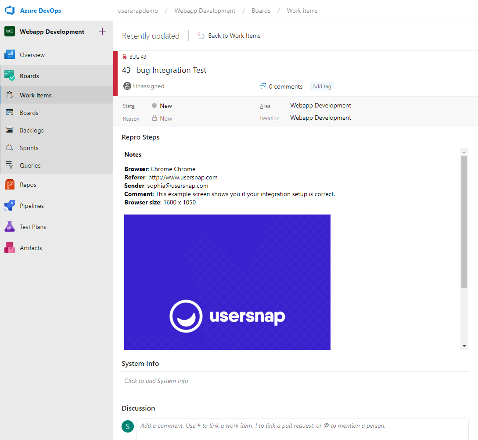
Task: Click the grey state circle icon
Action: pyautogui.click(x=154, y=105)
